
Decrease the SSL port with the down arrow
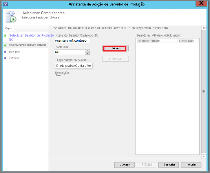coord(88,53)
